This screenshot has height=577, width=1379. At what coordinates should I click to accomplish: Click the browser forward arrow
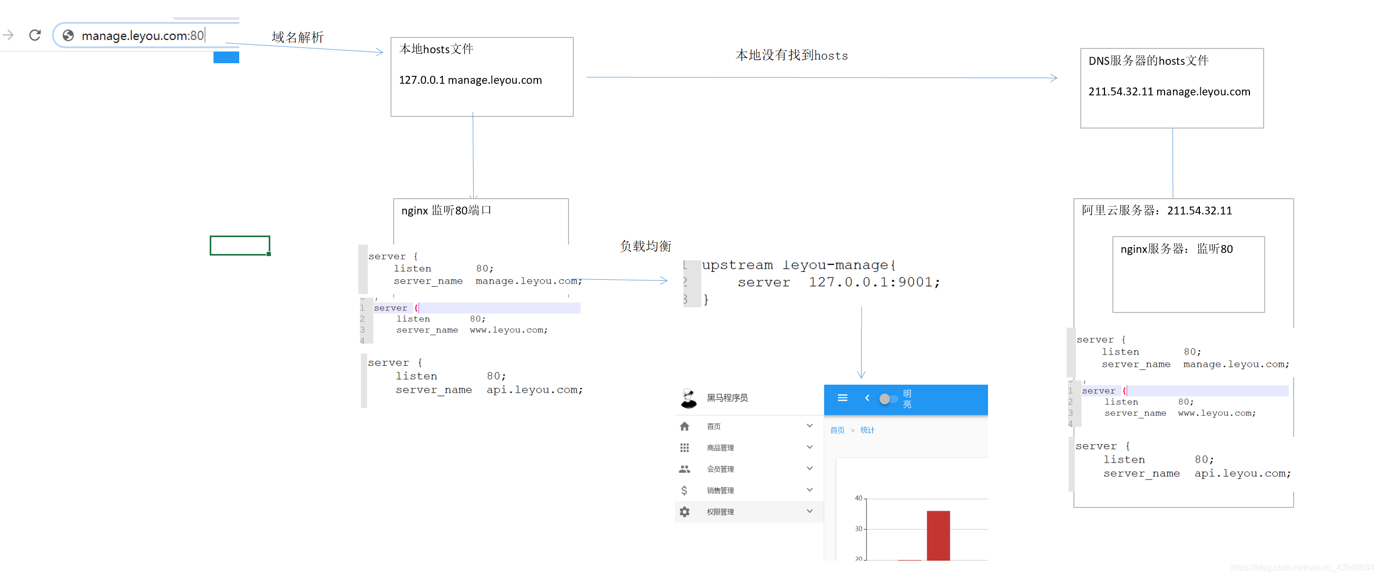8,35
